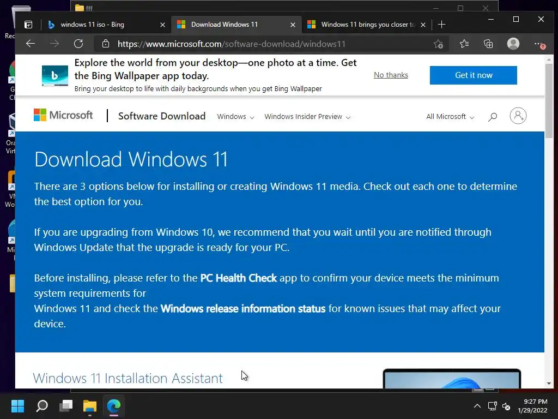Click the scrollbar down arrow
The height and width of the screenshot is (419, 558).
(549, 384)
